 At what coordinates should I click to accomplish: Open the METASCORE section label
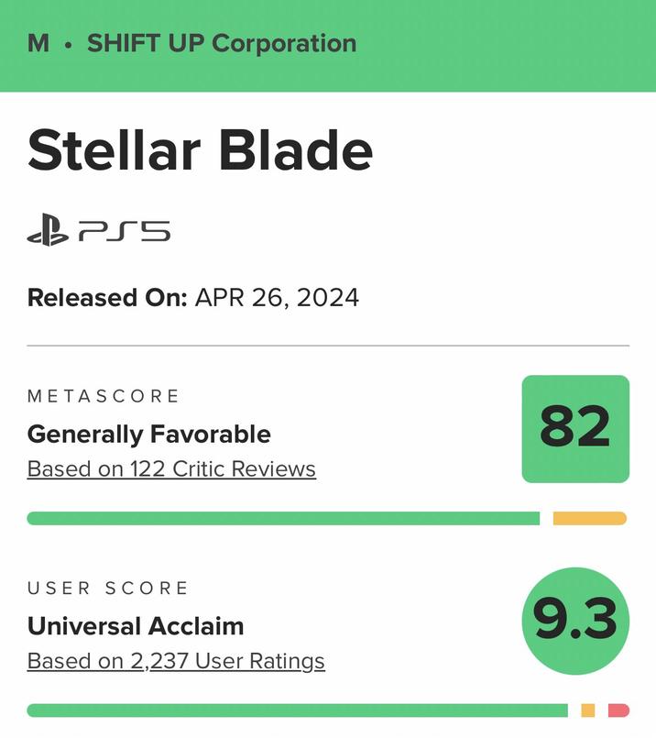(x=104, y=394)
